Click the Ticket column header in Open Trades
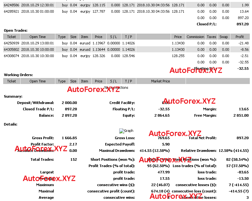The width and height of the screenshot is (252, 201). tap(12, 37)
